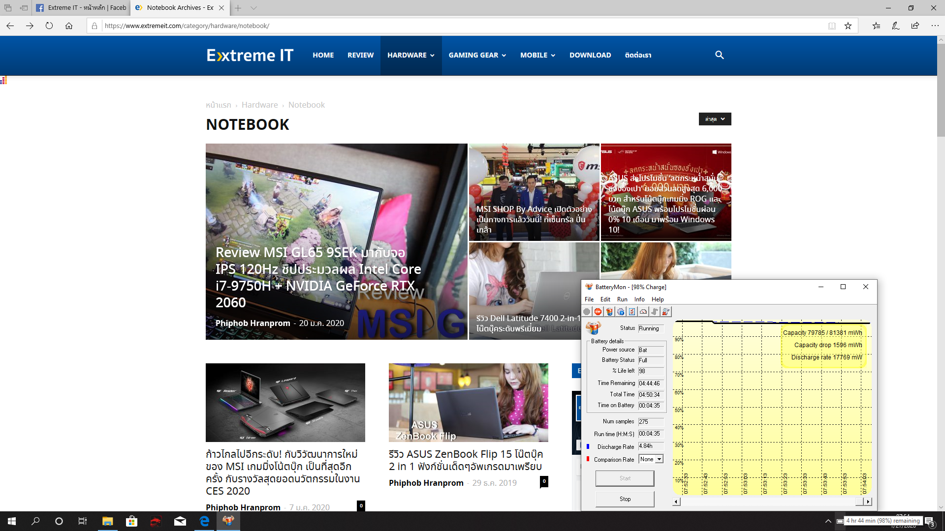Click the add notes pen icon in Edge
Image resolution: width=945 pixels, height=531 pixels.
point(896,26)
